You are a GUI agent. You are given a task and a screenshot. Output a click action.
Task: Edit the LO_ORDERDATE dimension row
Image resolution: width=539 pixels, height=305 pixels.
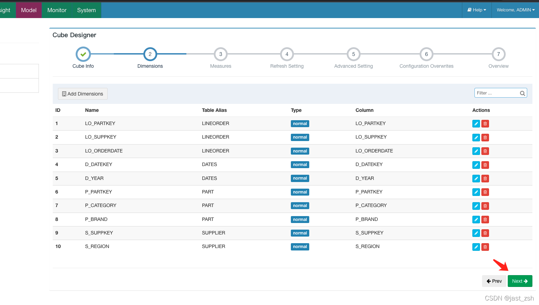click(x=476, y=151)
